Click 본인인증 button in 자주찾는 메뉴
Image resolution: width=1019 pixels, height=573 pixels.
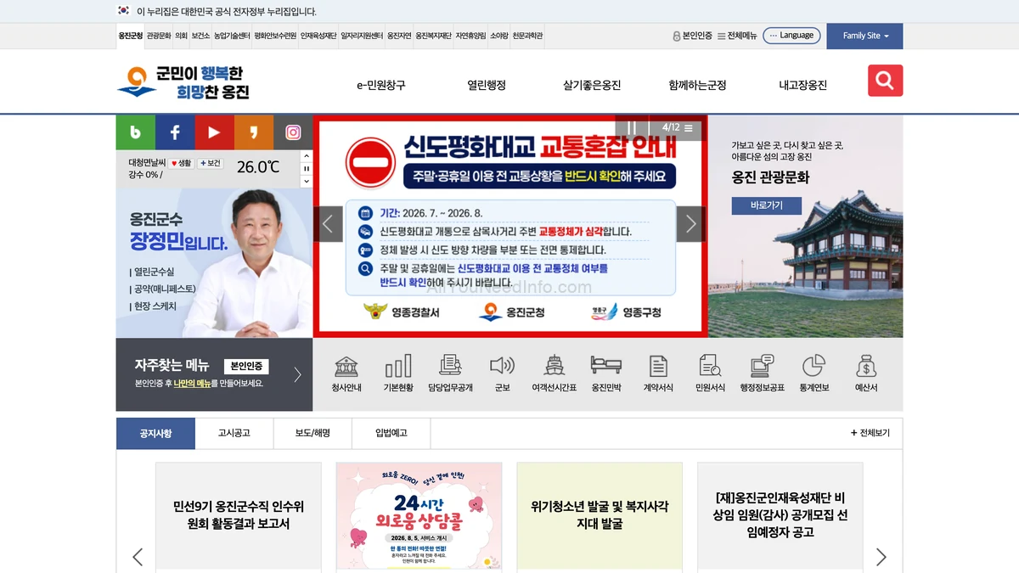[246, 366]
